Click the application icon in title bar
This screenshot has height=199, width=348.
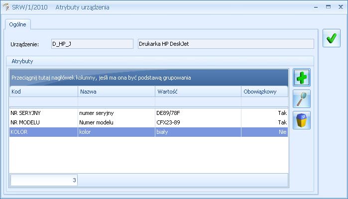pyautogui.click(x=6, y=7)
